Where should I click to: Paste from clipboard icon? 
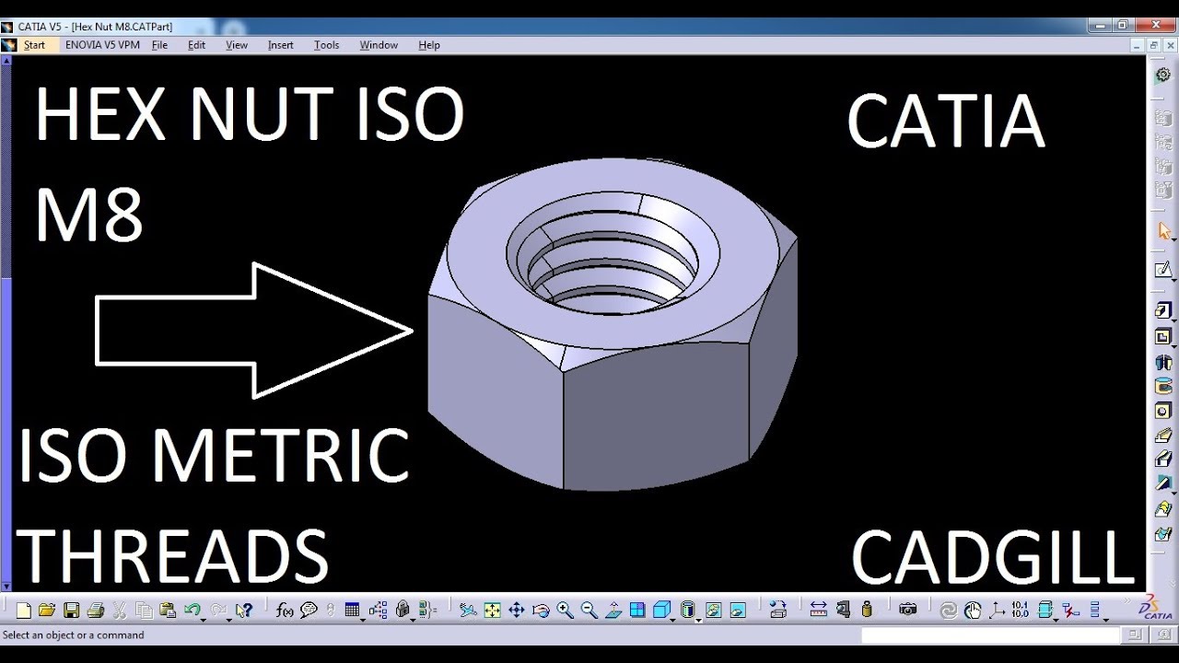[167, 610]
